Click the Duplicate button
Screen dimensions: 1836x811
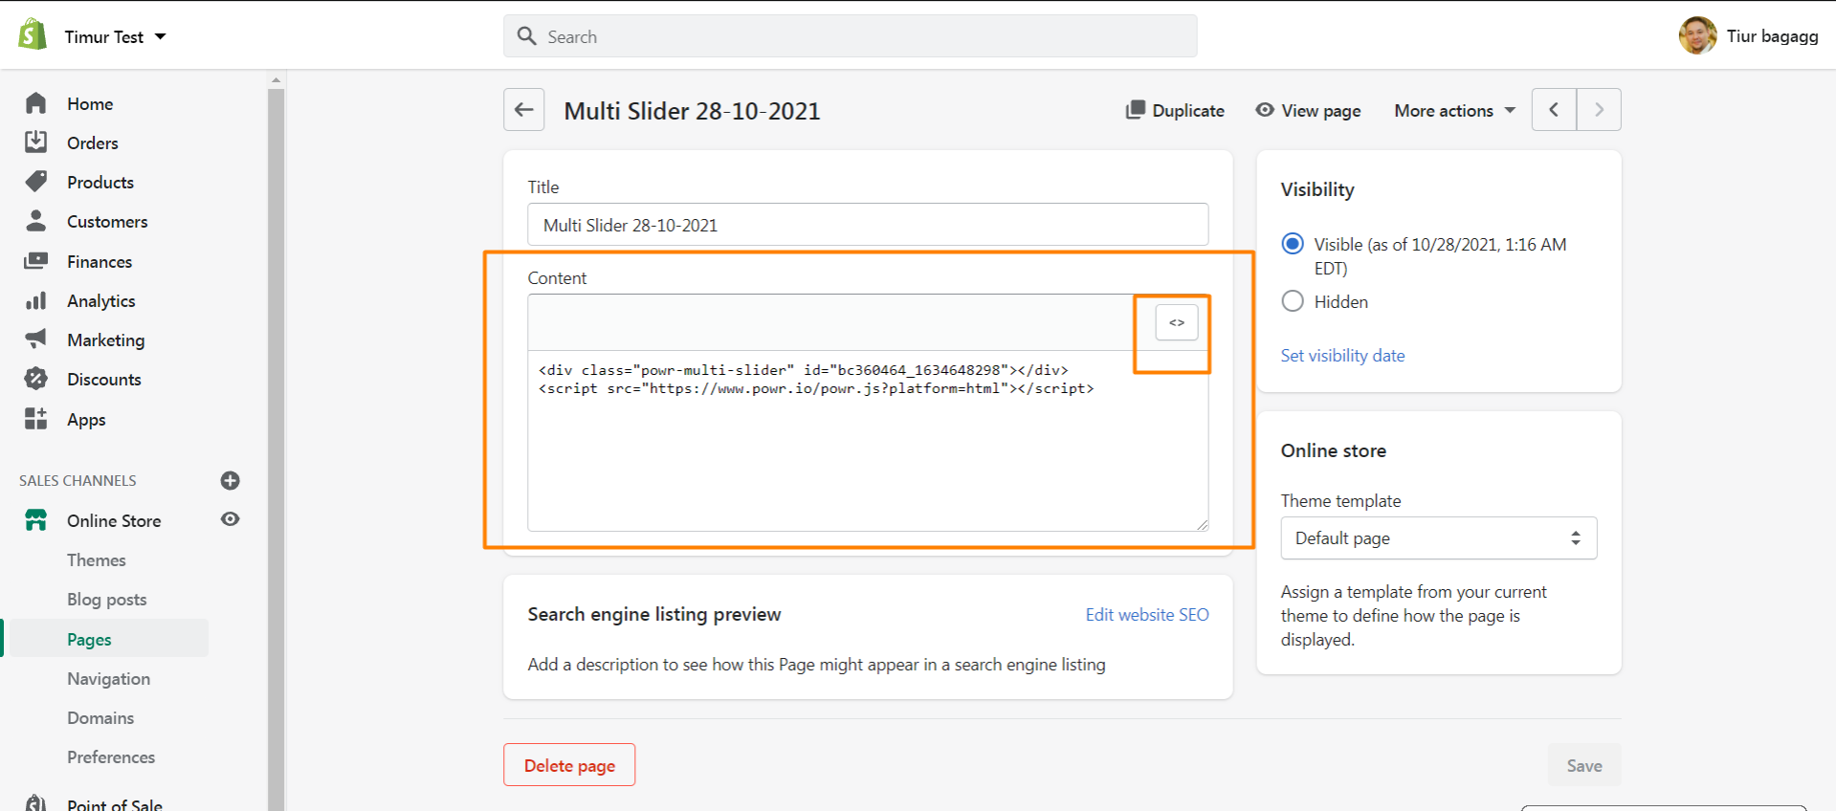coord(1175,110)
